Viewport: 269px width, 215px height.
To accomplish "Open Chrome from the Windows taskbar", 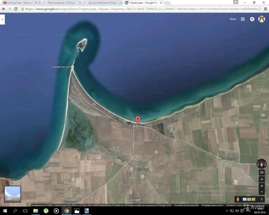I will (67, 211).
